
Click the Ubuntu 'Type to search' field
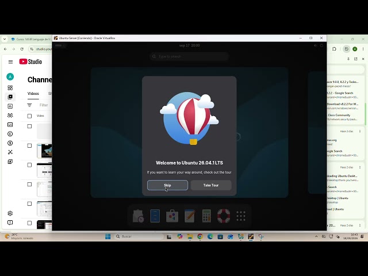pyautogui.click(x=189, y=56)
